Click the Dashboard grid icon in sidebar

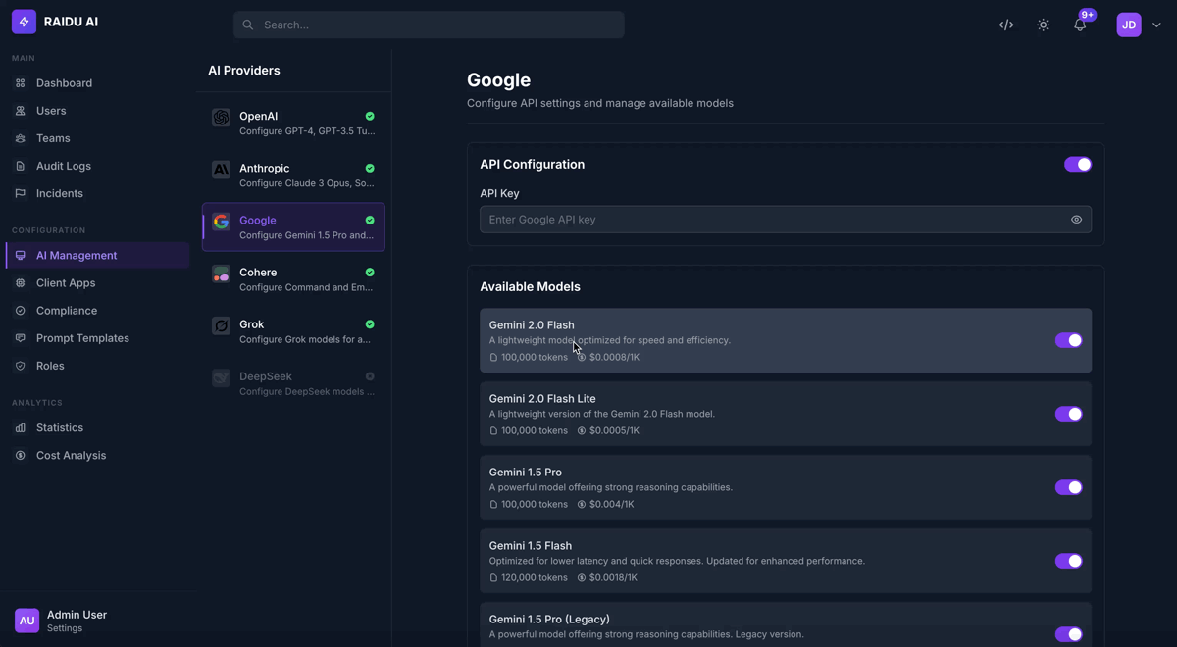(x=20, y=83)
